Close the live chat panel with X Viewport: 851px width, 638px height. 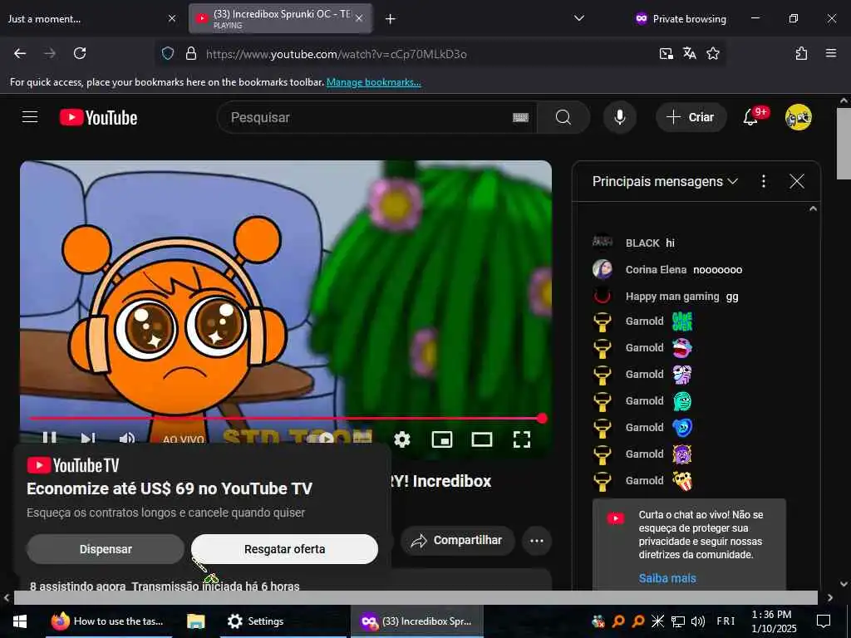(x=796, y=181)
